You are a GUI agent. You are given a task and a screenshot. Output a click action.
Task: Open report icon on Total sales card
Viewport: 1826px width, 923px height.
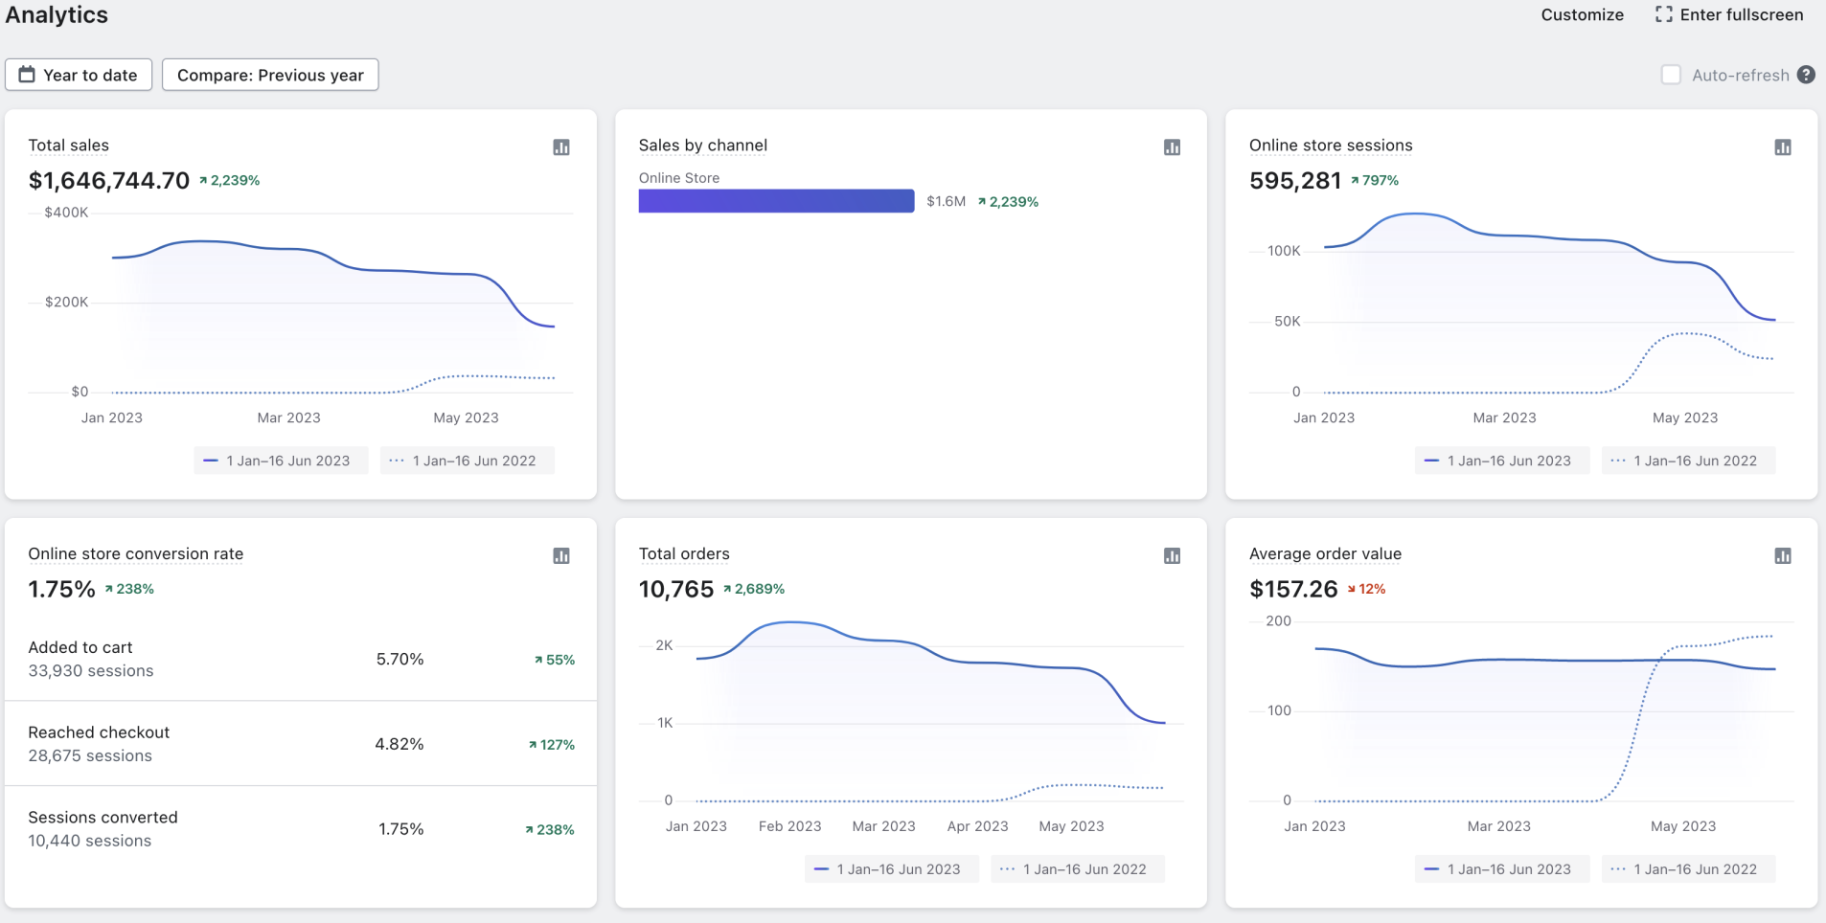561,147
